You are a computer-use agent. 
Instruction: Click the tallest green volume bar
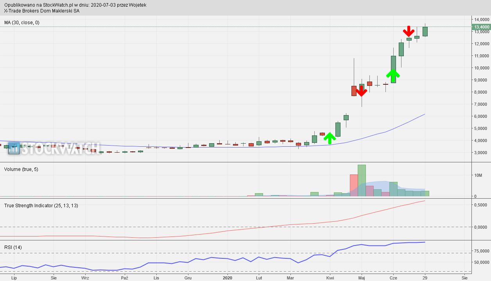pos(362,180)
